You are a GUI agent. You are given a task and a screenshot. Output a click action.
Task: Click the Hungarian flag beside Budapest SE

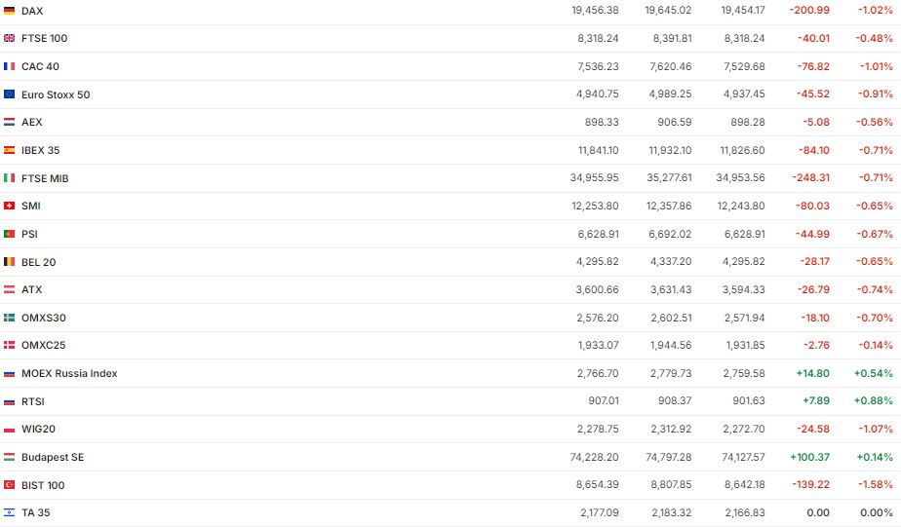pos(10,457)
